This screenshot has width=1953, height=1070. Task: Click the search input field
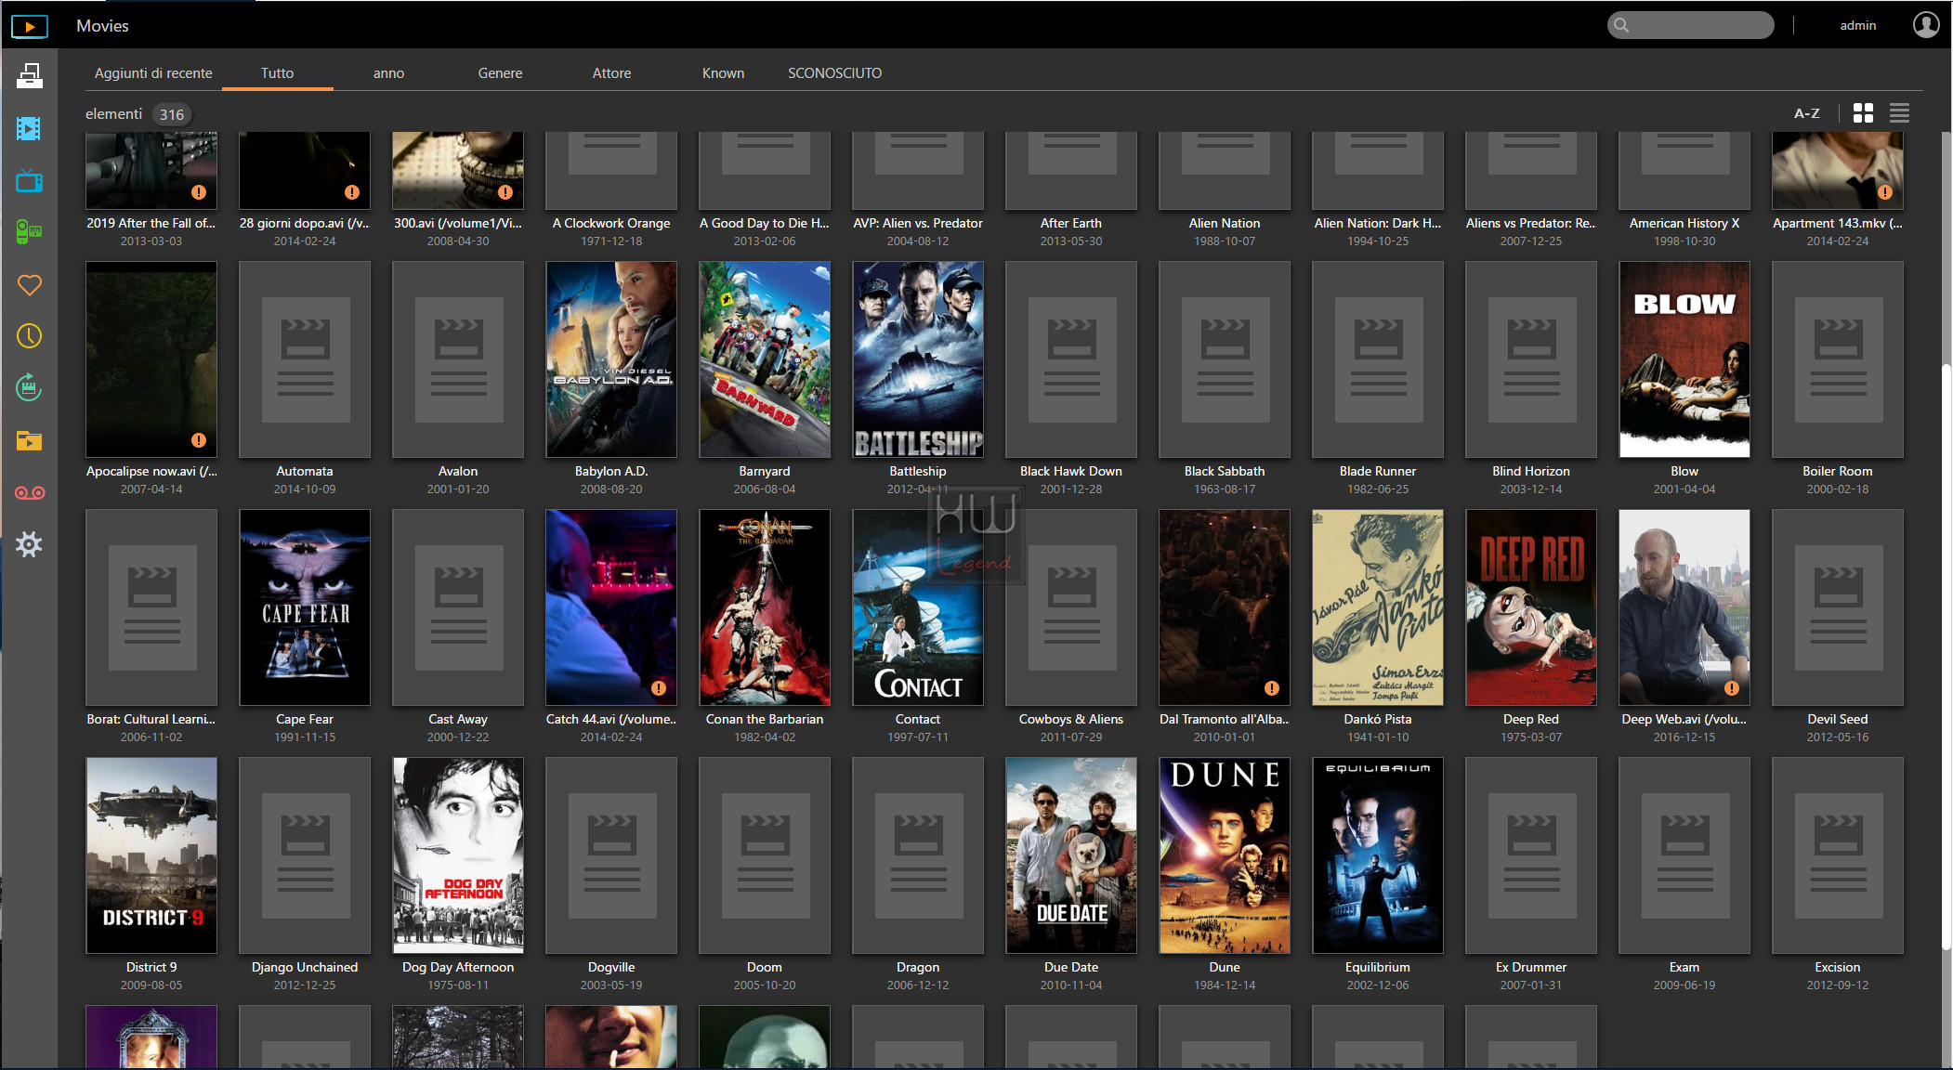click(1691, 25)
